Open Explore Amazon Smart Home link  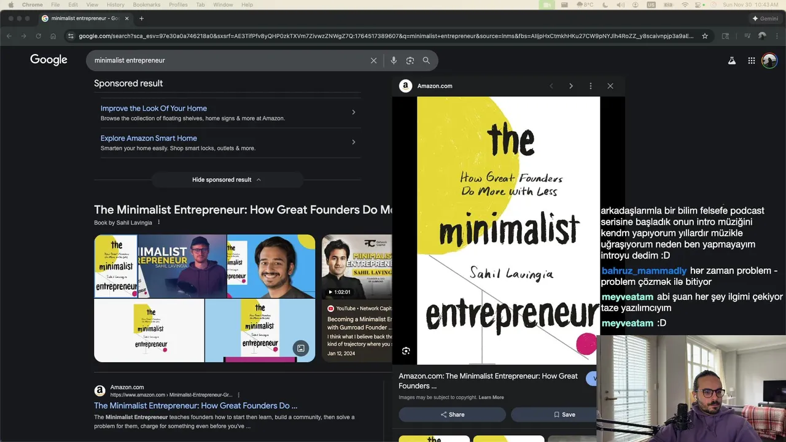pyautogui.click(x=149, y=138)
